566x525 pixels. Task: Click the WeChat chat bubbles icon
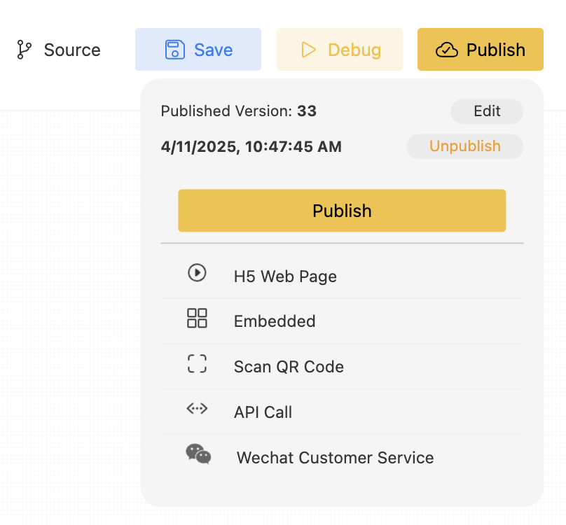coord(198,454)
